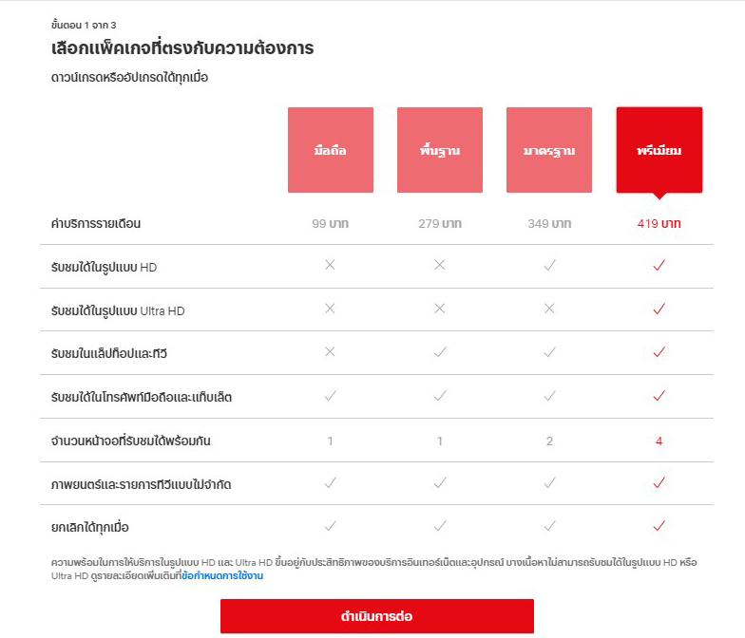Viewport: 745px width, 638px height.
Task: Click ยกเลิกได้ทุกเมื่อ red checkmark under พรีเมียม
Action: tap(659, 526)
